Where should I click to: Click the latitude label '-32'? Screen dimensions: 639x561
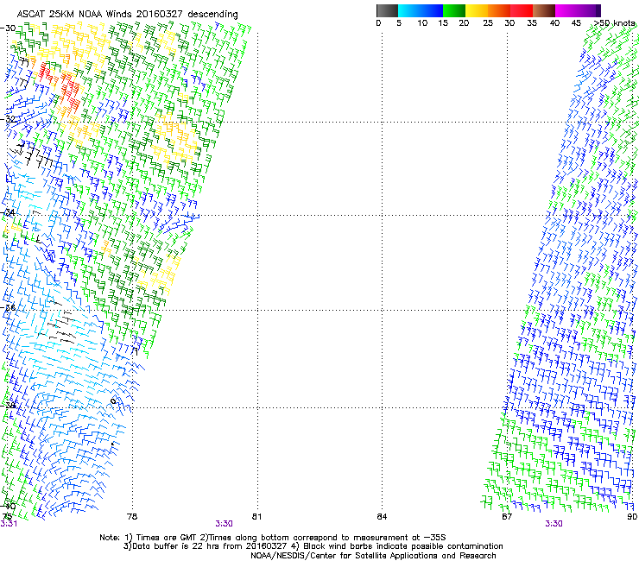(8, 119)
